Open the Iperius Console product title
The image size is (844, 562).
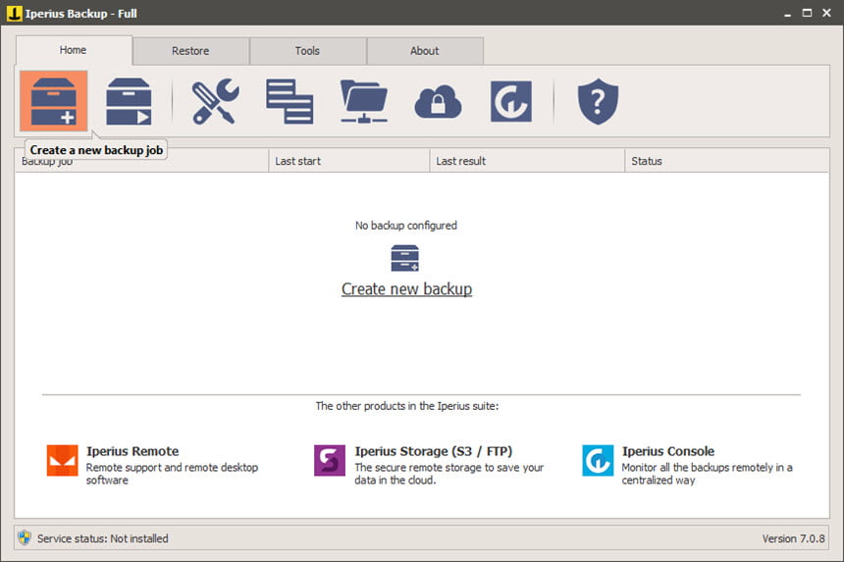coord(668,451)
